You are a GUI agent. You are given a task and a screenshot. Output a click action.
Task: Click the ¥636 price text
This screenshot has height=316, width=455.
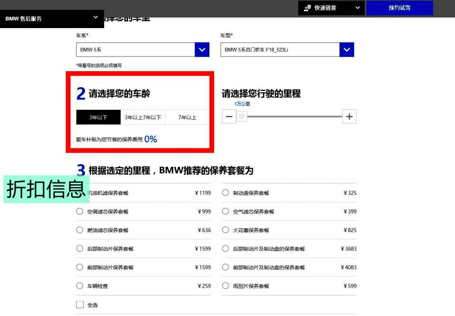click(x=204, y=230)
